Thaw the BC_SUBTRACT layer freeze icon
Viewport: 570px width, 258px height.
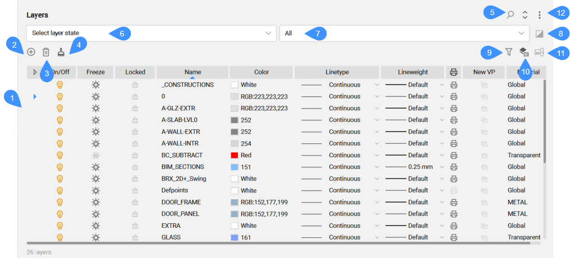pyautogui.click(x=96, y=155)
